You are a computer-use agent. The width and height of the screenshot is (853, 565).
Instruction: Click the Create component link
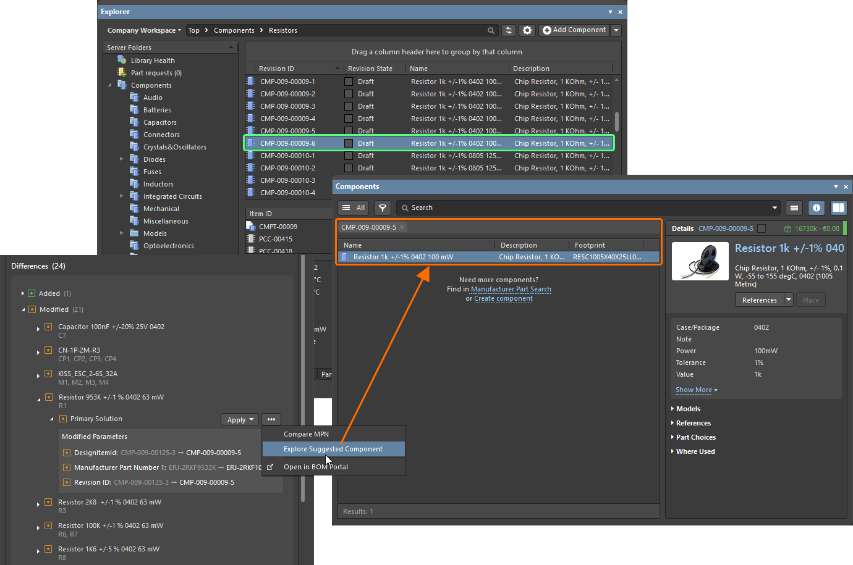point(503,298)
